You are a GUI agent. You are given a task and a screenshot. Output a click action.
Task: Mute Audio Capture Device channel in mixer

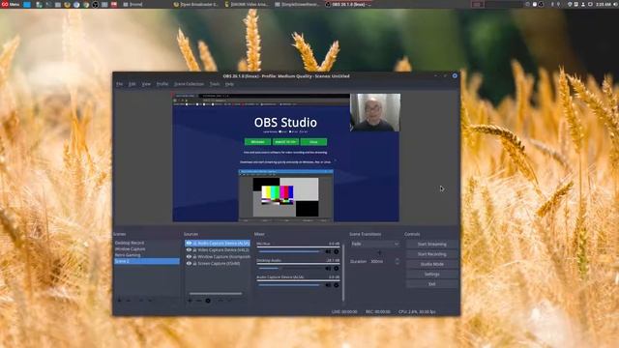pos(328,285)
